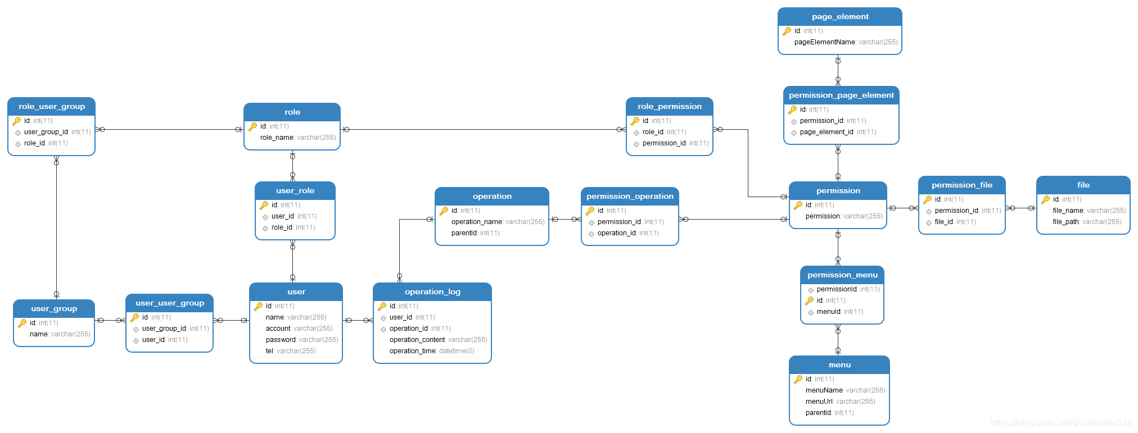Click diamond icon beside user_id in user_role
The width and height of the screenshot is (1138, 433).
(265, 217)
